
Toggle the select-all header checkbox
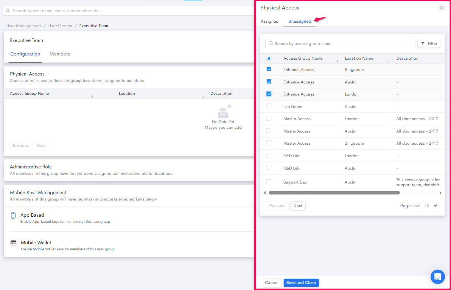coord(269,58)
